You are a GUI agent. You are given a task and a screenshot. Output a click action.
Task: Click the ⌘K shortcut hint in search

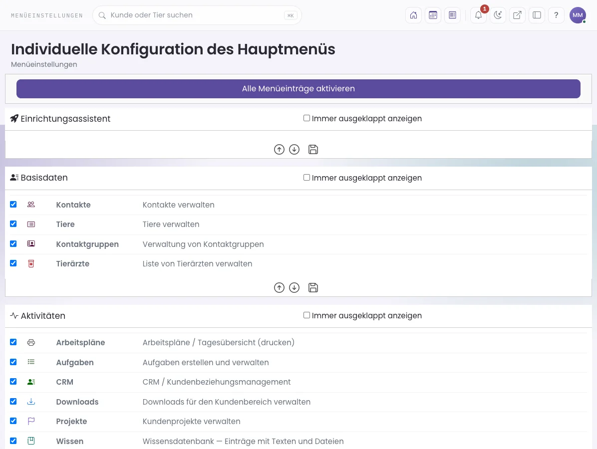click(x=291, y=15)
